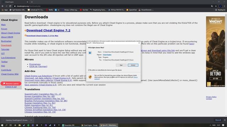This screenshot has height=127, width=227.
Task: Open a new browser tab with the plus icon
Action: [32, 2]
